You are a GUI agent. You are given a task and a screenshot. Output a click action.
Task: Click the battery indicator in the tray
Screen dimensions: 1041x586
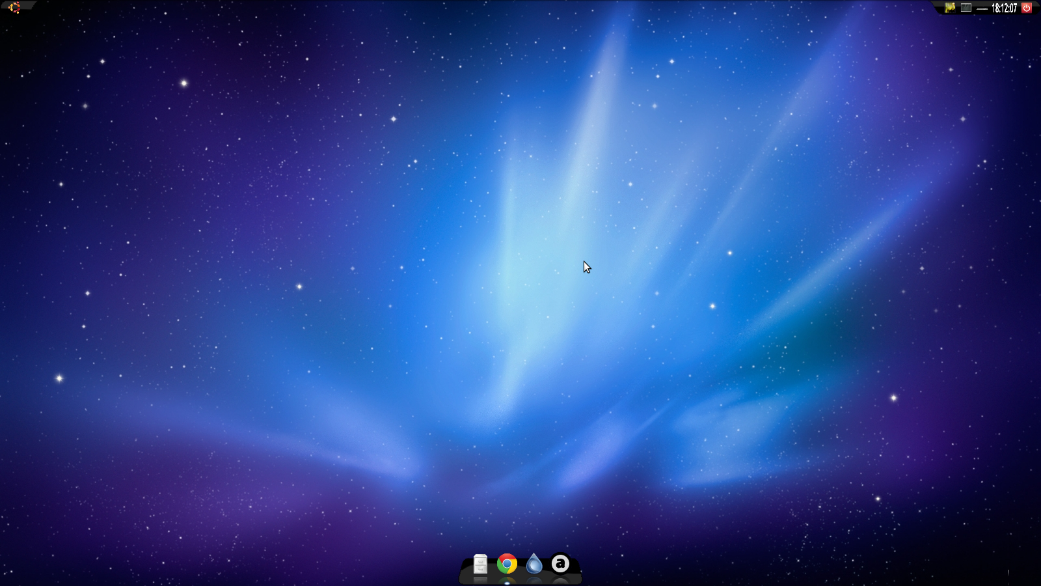coord(982,8)
